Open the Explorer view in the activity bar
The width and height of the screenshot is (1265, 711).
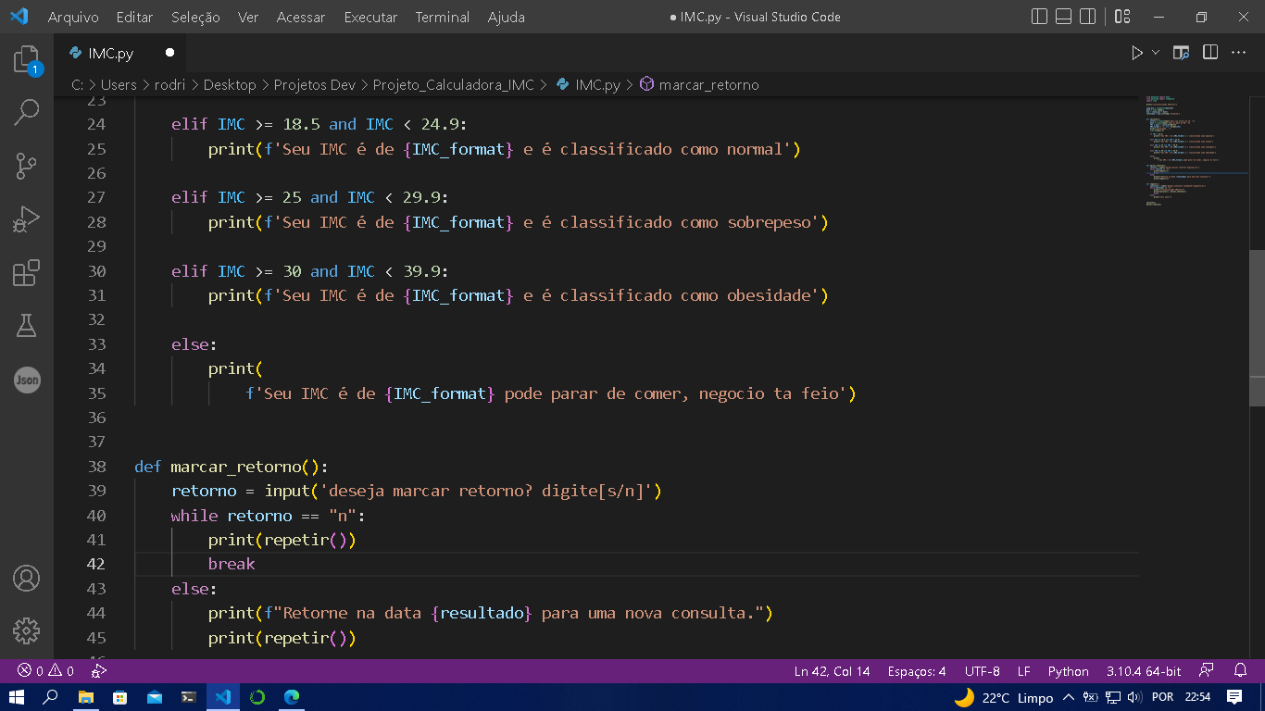(x=26, y=60)
